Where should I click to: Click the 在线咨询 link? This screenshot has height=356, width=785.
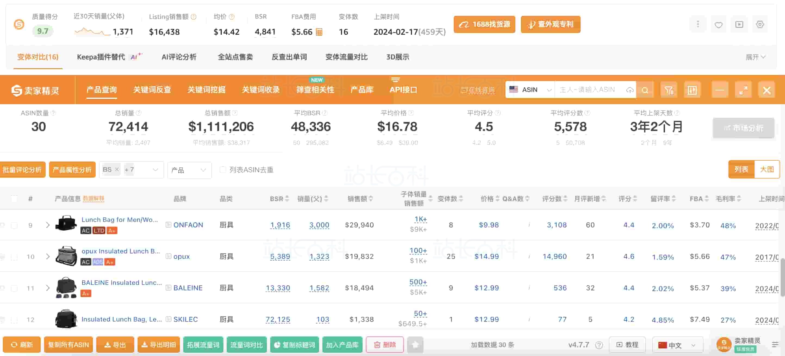click(x=478, y=90)
